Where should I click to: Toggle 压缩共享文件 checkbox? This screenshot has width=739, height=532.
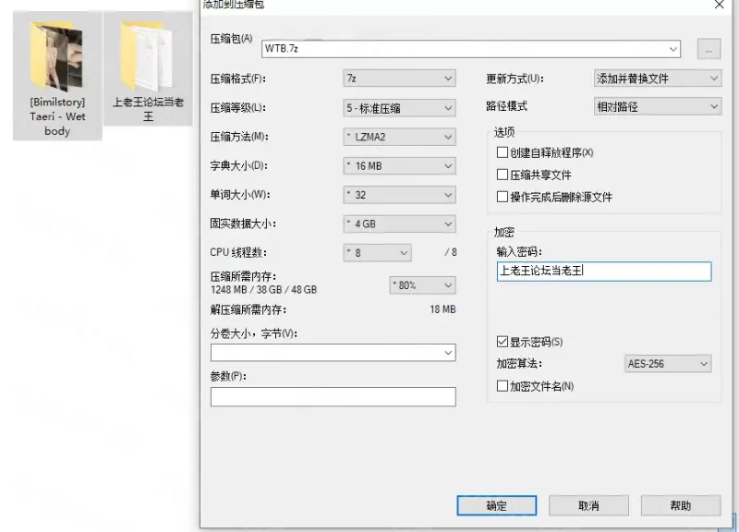[x=503, y=175]
